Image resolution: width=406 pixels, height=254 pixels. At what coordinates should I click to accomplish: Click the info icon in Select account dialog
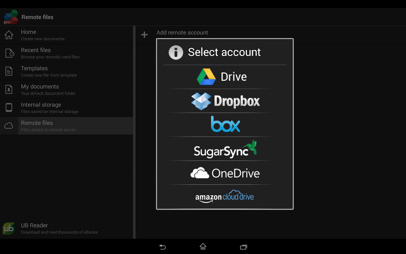176,52
